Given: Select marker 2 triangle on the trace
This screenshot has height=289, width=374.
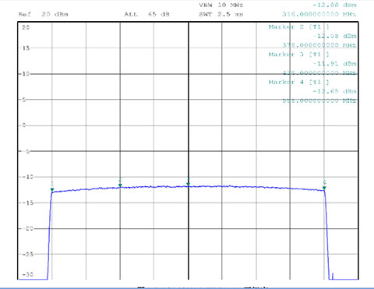Looking at the screenshot, I should pos(120,185).
